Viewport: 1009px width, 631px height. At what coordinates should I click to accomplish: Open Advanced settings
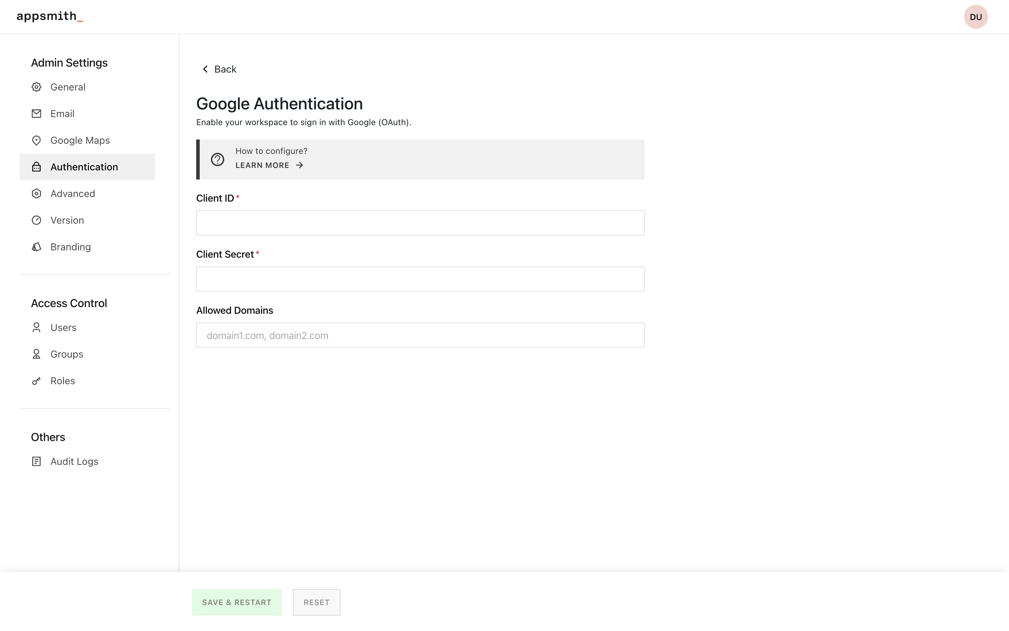click(x=87, y=194)
